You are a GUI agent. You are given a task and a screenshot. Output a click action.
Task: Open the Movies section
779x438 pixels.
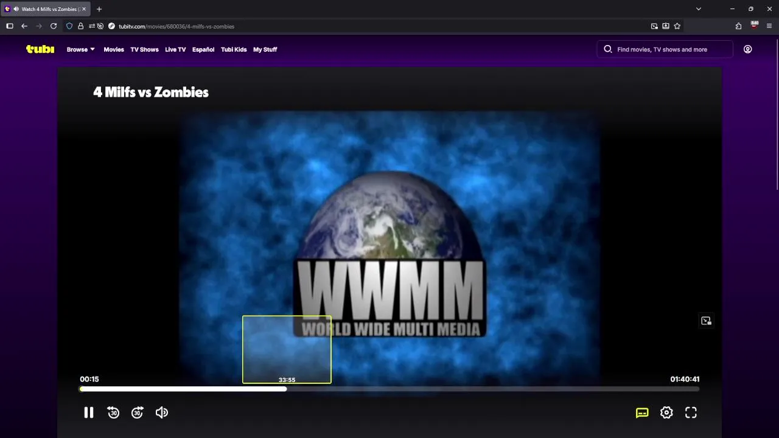(114, 49)
